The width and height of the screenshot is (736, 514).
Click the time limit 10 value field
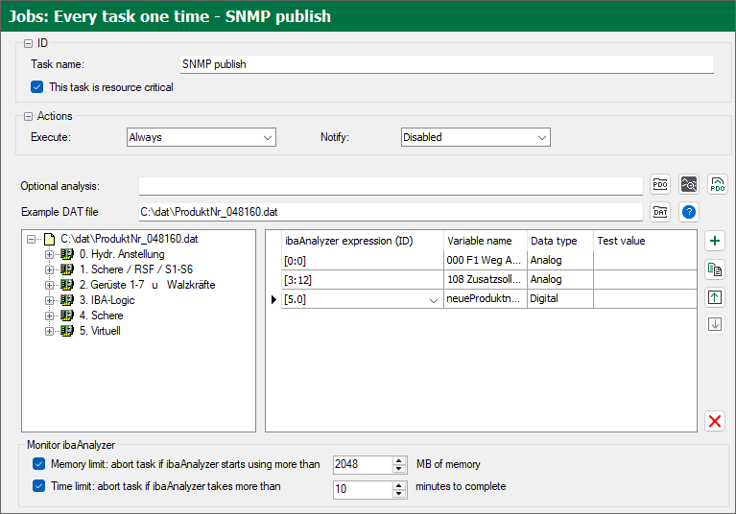[363, 489]
